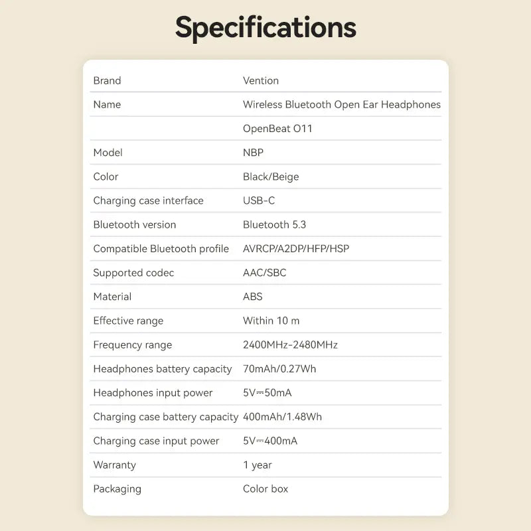Viewport: 531px width, 531px height.
Task: Click the AVRCP/A2DP/HFP/HSP profile value
Action: pos(296,249)
